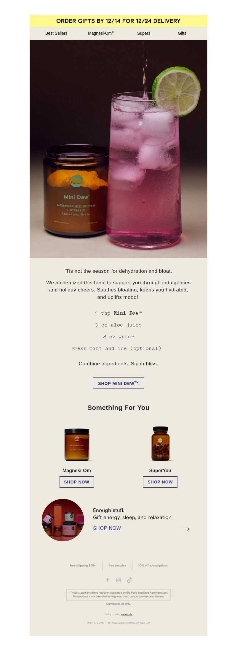
Task: Click the yellow order gifts delivery banner
Action: tap(118, 21)
